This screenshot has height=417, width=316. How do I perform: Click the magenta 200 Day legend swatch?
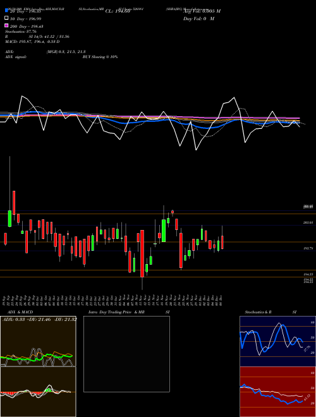coord(6,26)
